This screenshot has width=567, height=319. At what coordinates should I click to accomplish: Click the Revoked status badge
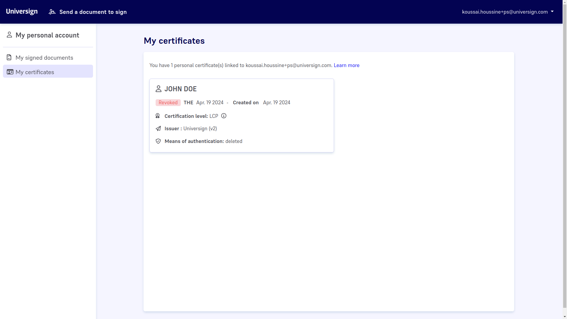pos(168,102)
